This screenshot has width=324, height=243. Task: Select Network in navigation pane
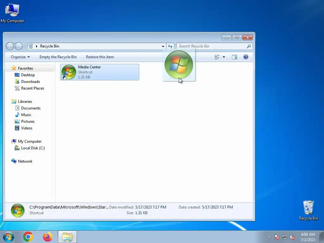(x=25, y=161)
